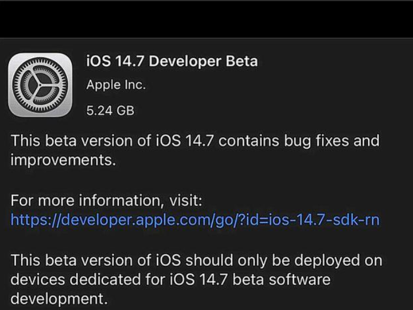This screenshot has width=413, height=310.
Task: Tap the 'For more information, visit:' text
Action: (107, 201)
